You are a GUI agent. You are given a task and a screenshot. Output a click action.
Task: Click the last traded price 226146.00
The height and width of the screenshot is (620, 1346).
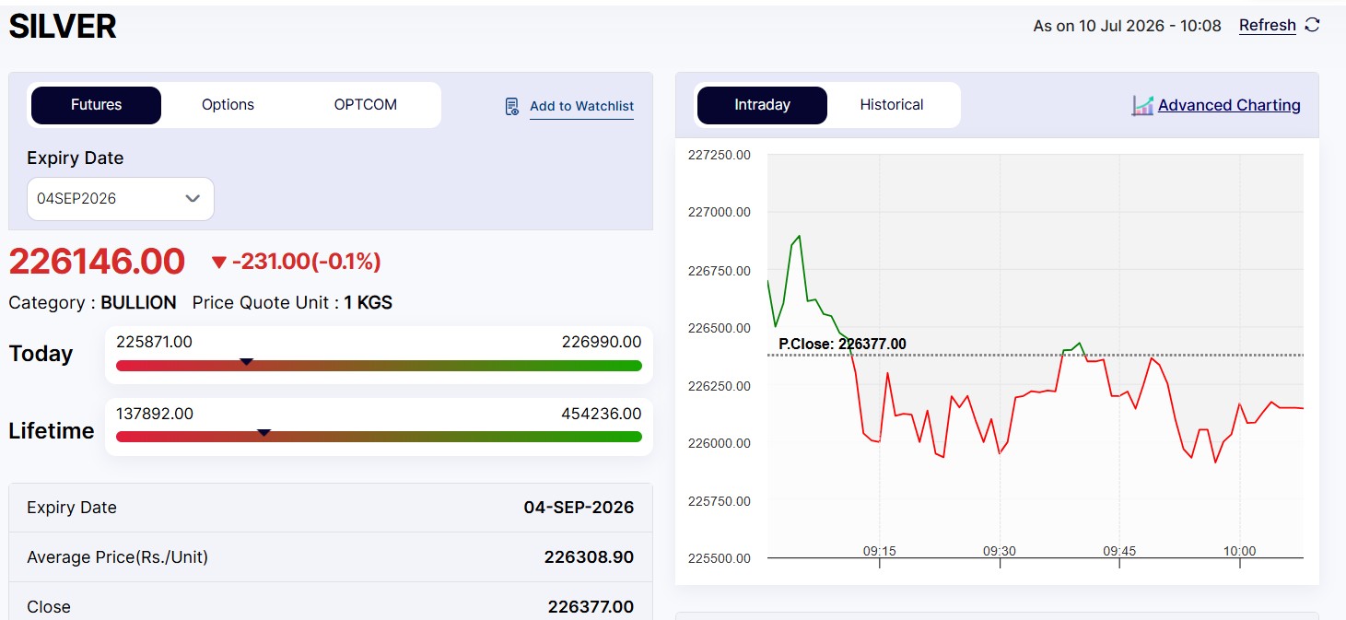coord(97,262)
